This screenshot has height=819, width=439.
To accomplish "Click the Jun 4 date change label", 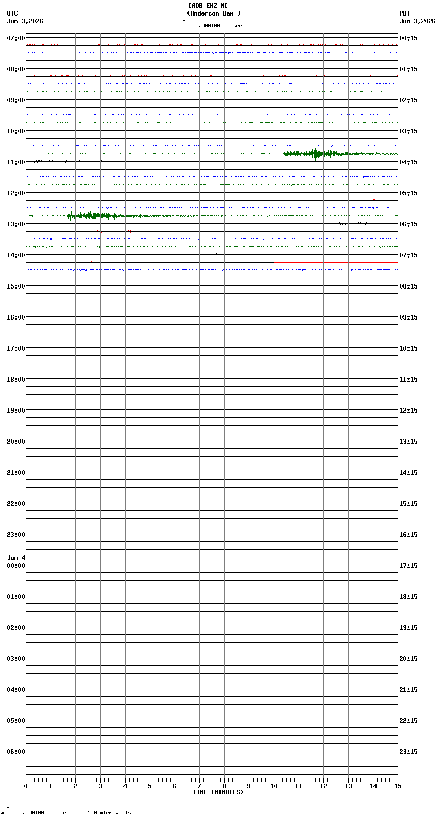I will (16, 558).
